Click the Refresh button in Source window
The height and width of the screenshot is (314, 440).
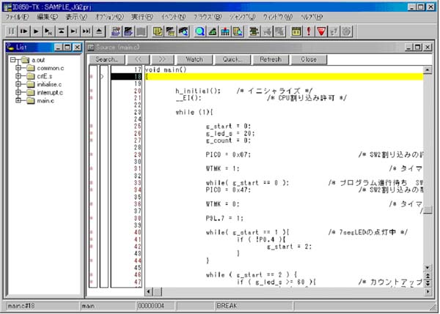click(270, 59)
